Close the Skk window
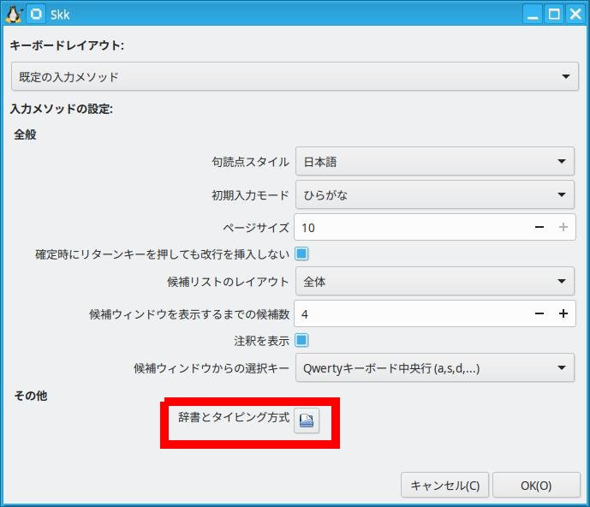 tap(575, 15)
